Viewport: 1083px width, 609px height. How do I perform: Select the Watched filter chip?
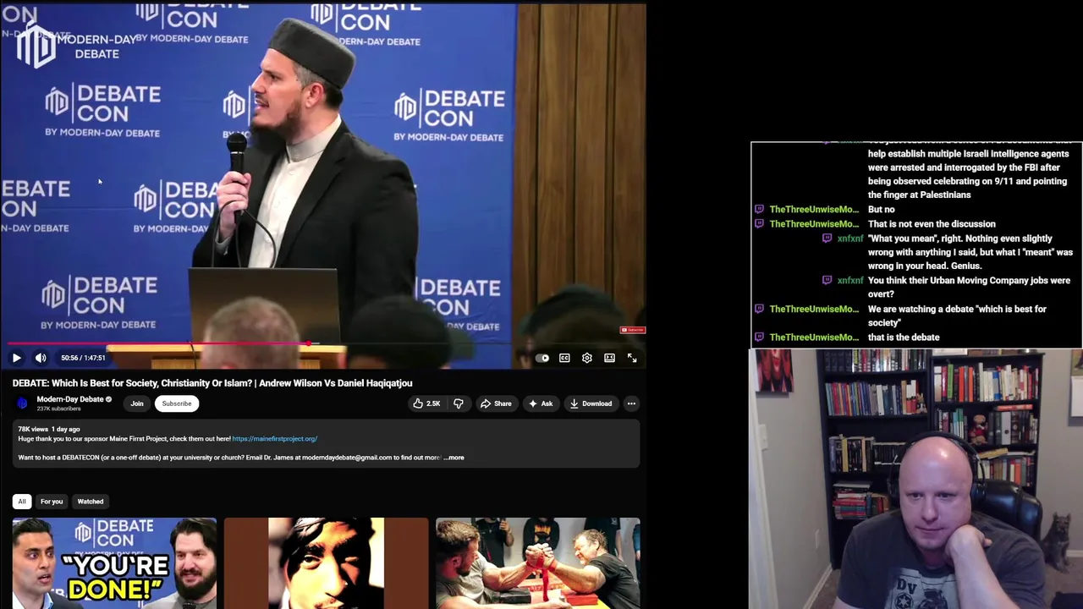(91, 502)
